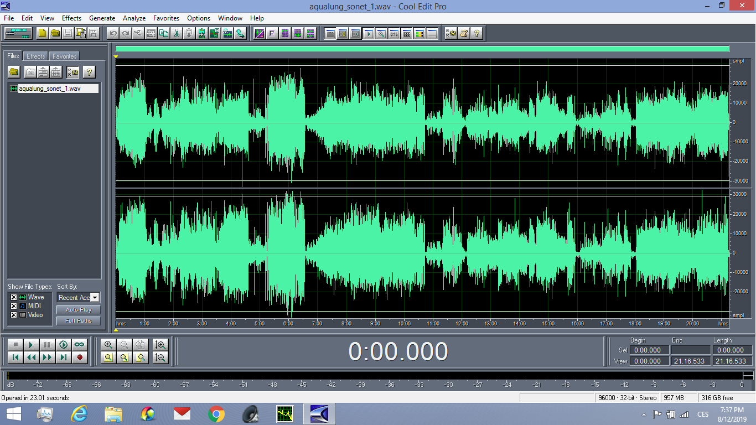Click the circled Play to End button

click(x=64, y=344)
